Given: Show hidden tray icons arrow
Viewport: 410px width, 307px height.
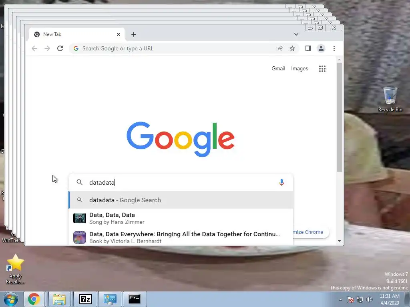Looking at the screenshot, I should tap(340, 299).
